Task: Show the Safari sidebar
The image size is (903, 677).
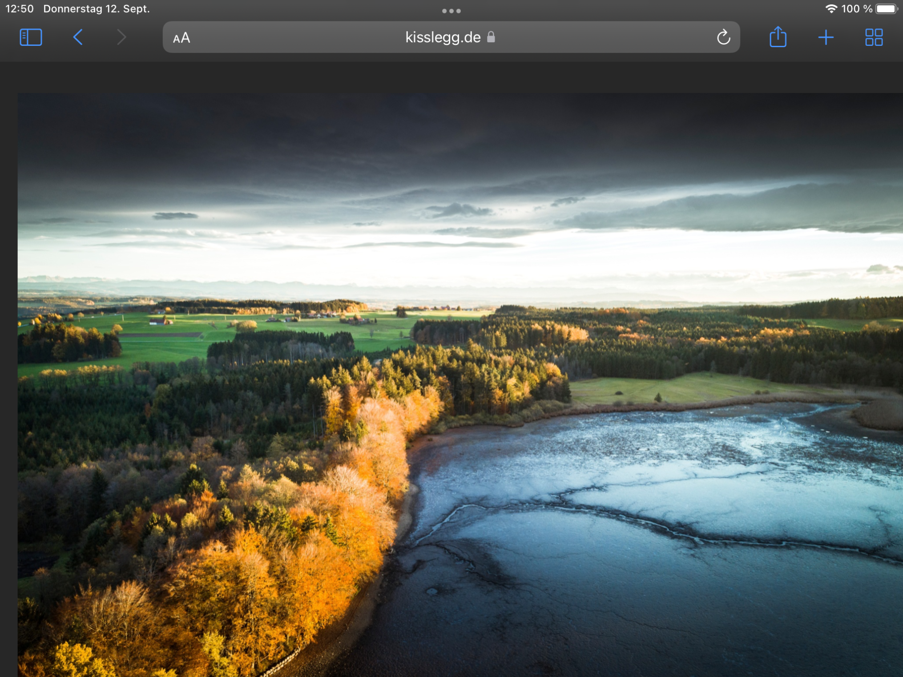Action: (31, 37)
